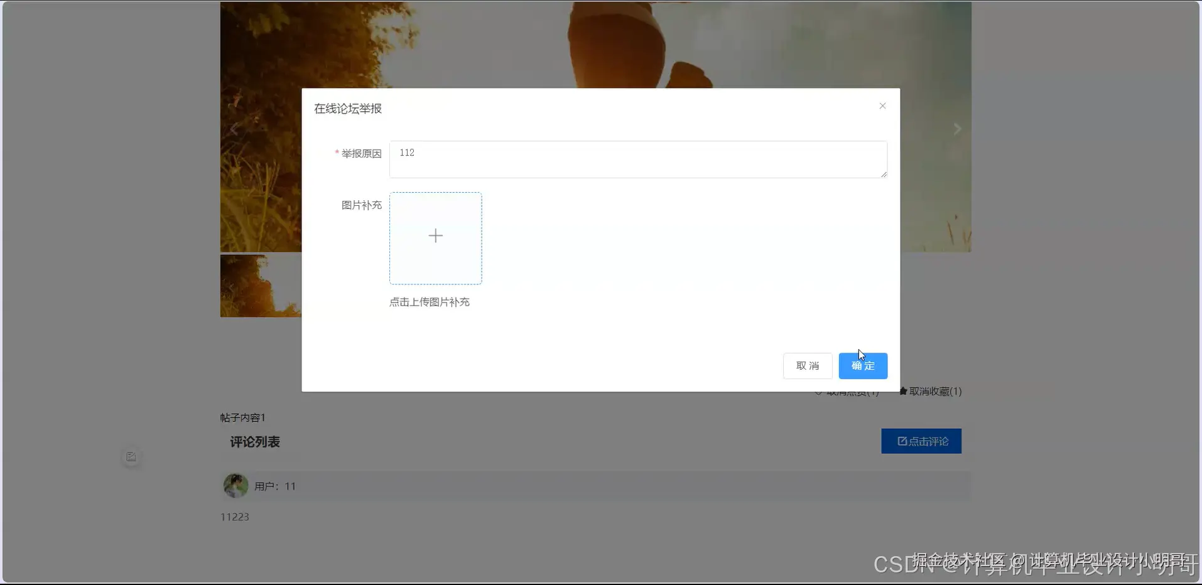Click the thumbs-up icon to cancel the like
Viewport: 1202px width, 585px height.
(819, 392)
